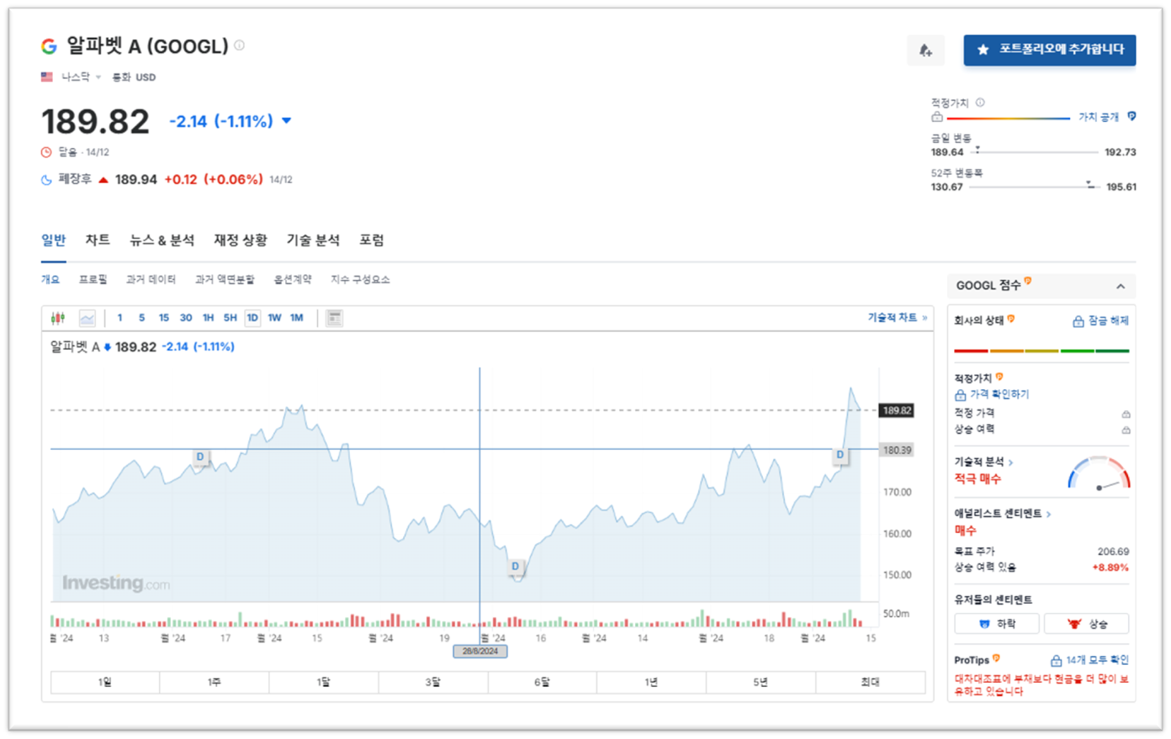Vote 하락 bearish sentiment

997,624
